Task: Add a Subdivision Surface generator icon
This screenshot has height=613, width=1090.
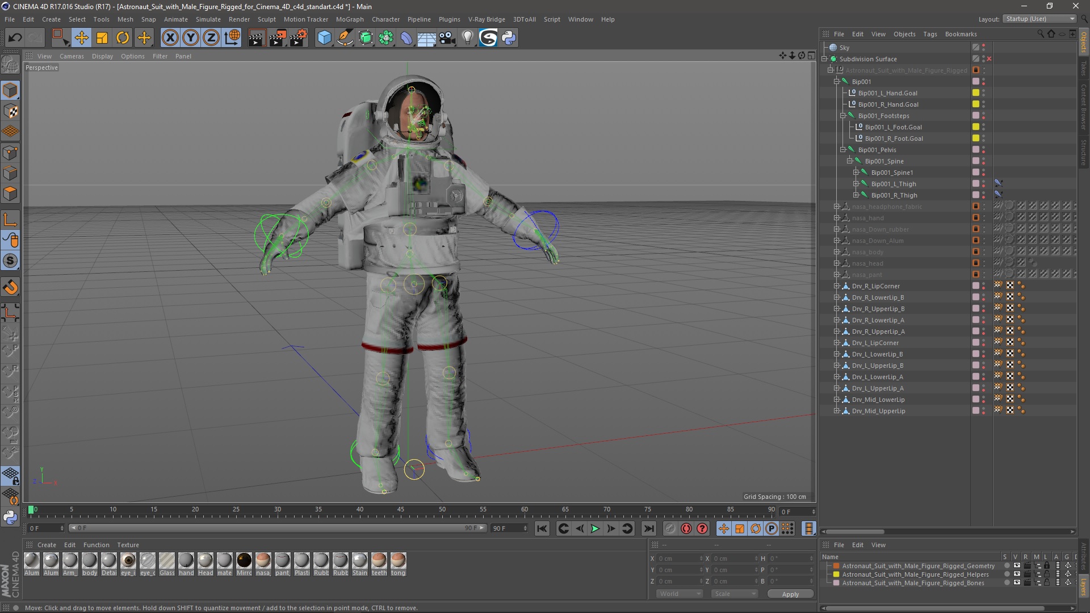Action: coord(366,38)
